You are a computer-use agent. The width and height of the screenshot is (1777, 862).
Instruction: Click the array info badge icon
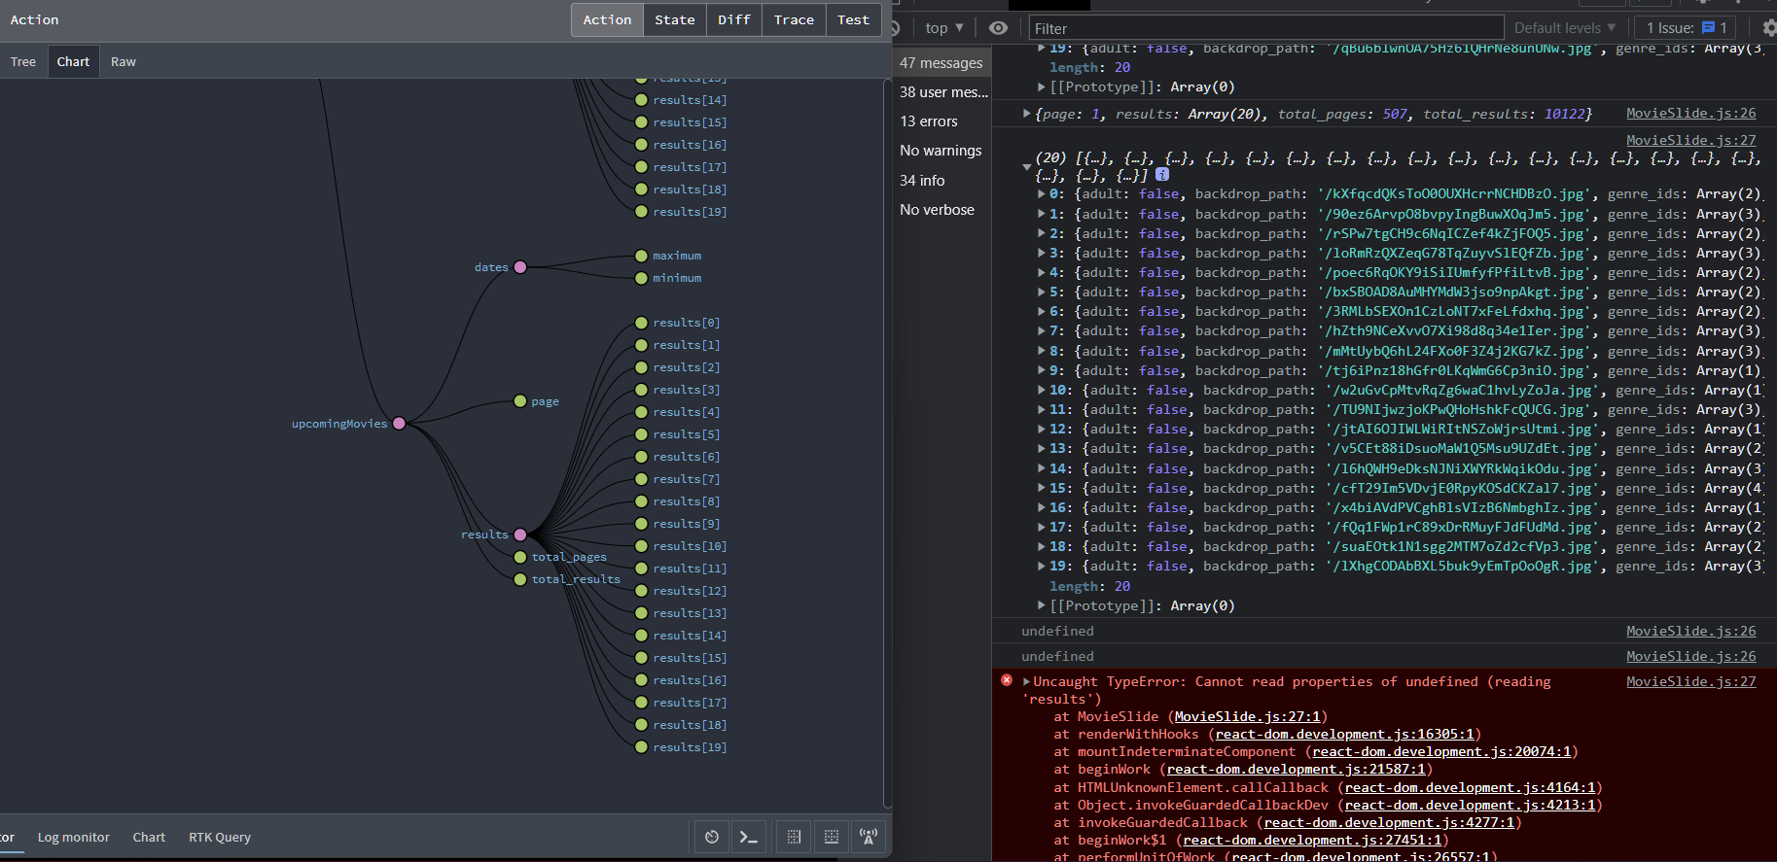[x=1162, y=175]
